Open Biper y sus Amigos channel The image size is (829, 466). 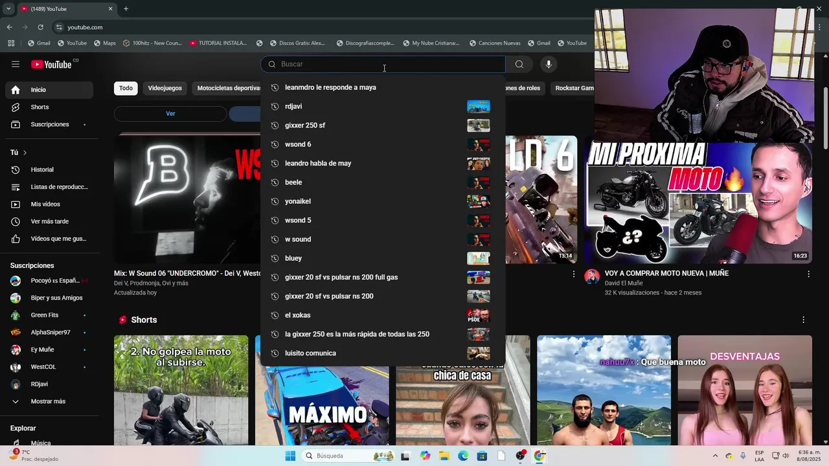[x=49, y=298]
